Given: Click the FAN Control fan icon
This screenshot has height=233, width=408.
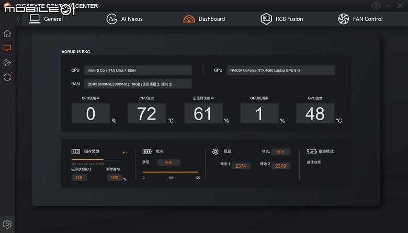Looking at the screenshot, I should pos(344,19).
